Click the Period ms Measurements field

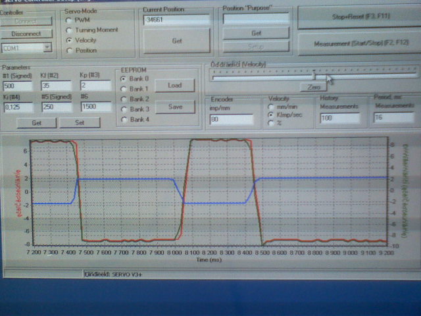(394, 118)
